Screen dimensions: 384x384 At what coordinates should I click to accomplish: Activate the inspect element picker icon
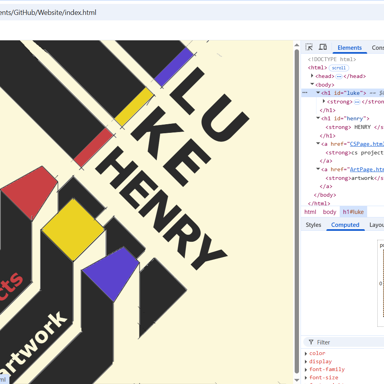pos(309,47)
